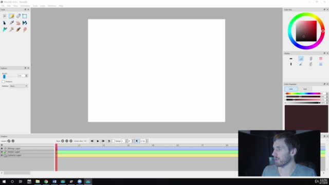The image size is (329, 185).
Task: Select the Clear Frame tool
Action: coord(5,16)
